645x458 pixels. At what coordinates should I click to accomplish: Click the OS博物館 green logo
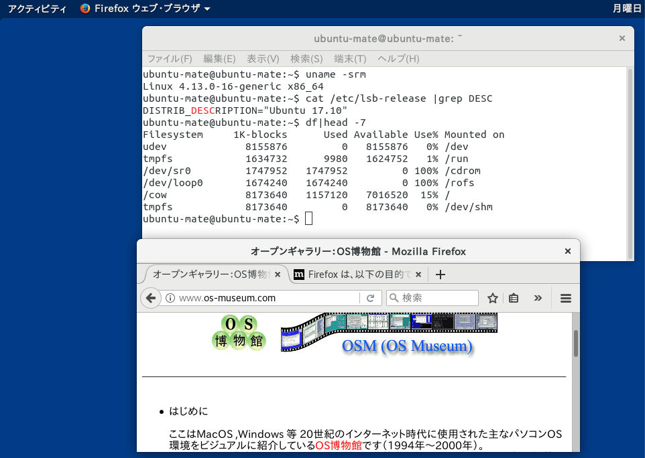coord(239,333)
